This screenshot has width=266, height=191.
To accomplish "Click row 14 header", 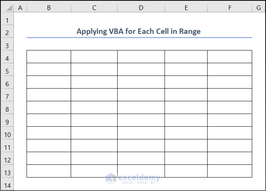I will tap(7, 186).
